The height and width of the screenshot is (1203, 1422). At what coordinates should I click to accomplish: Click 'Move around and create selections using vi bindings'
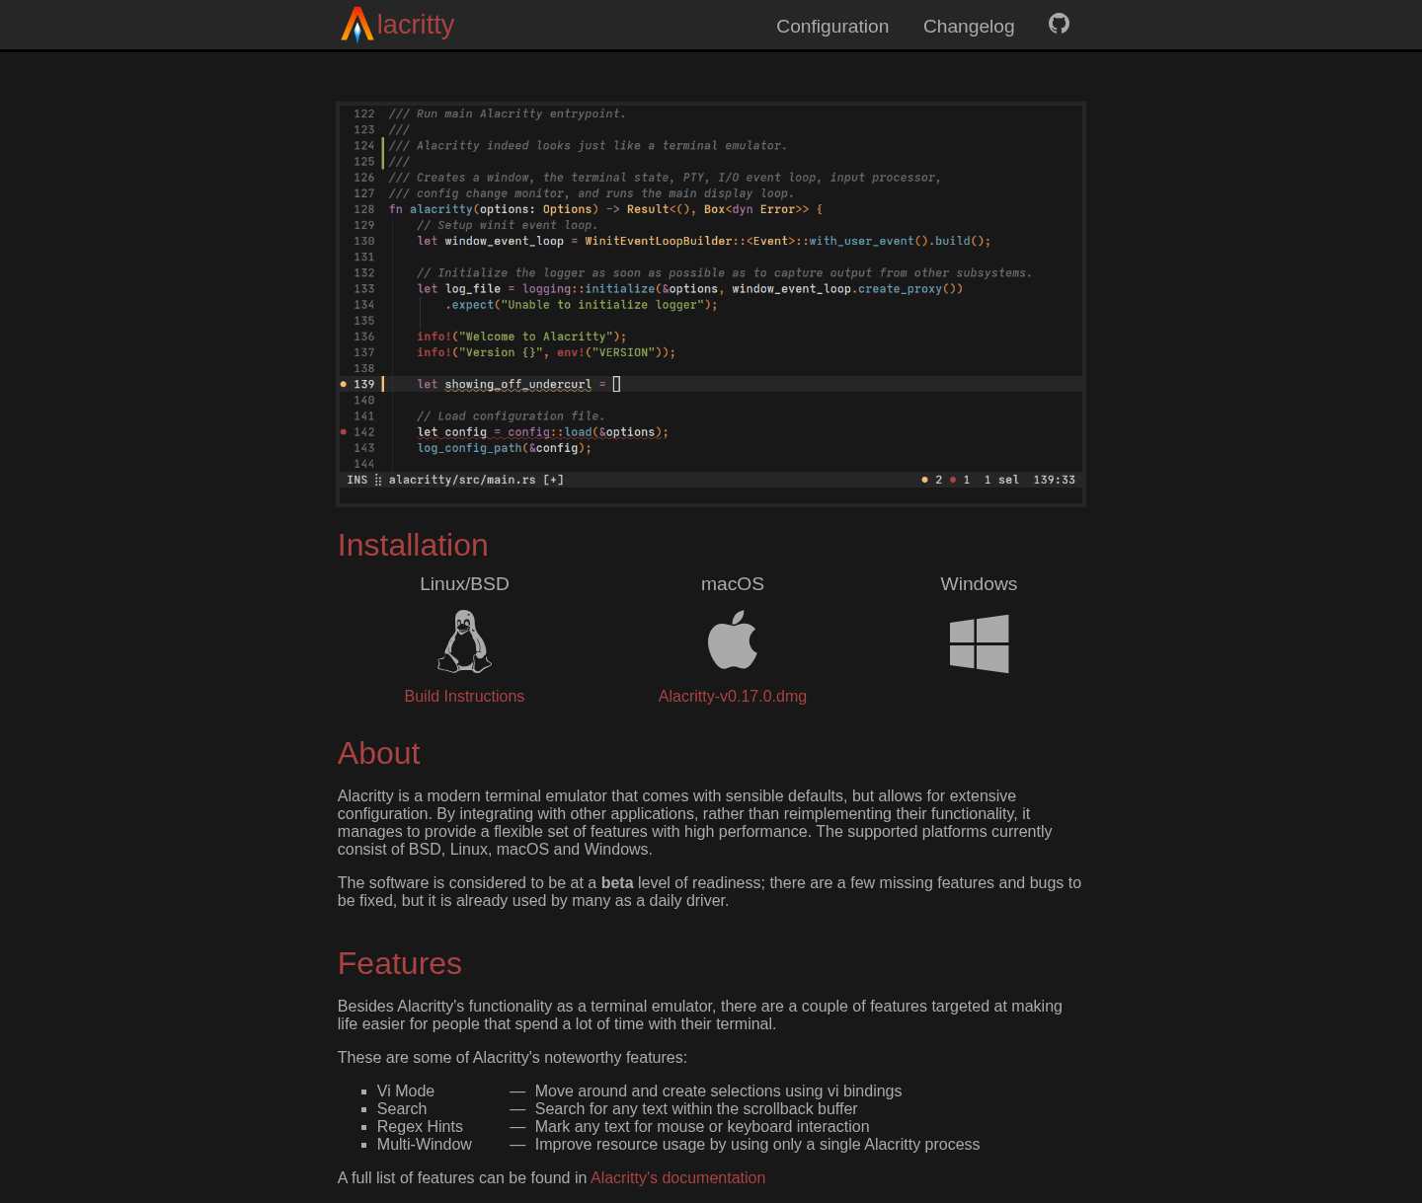click(718, 1091)
